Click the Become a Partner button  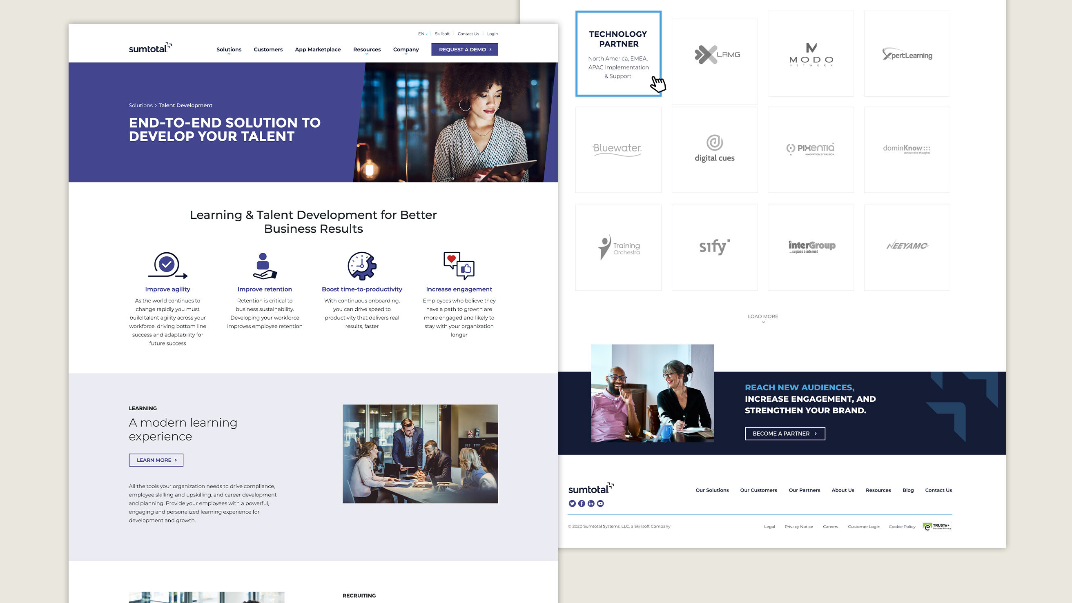(x=785, y=434)
